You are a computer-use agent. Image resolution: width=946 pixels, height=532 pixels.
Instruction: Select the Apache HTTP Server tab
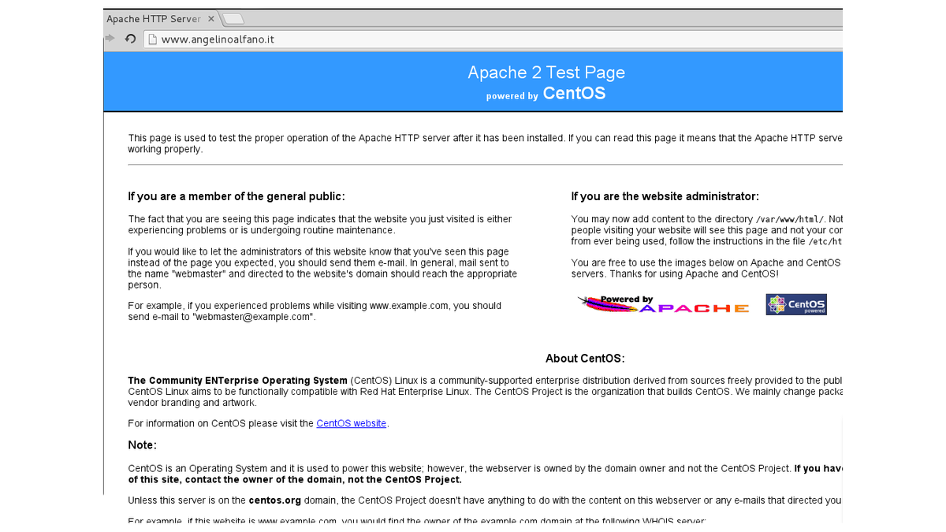[x=161, y=19]
